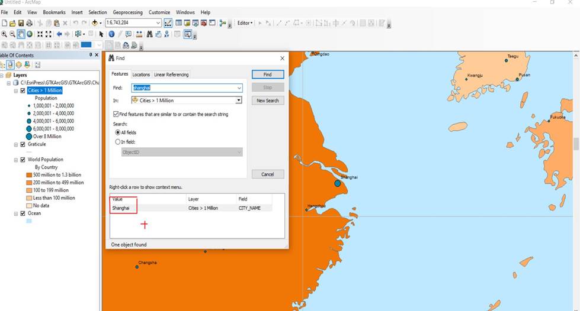Activate the Identify tool
This screenshot has width=580, height=311.
[112, 34]
